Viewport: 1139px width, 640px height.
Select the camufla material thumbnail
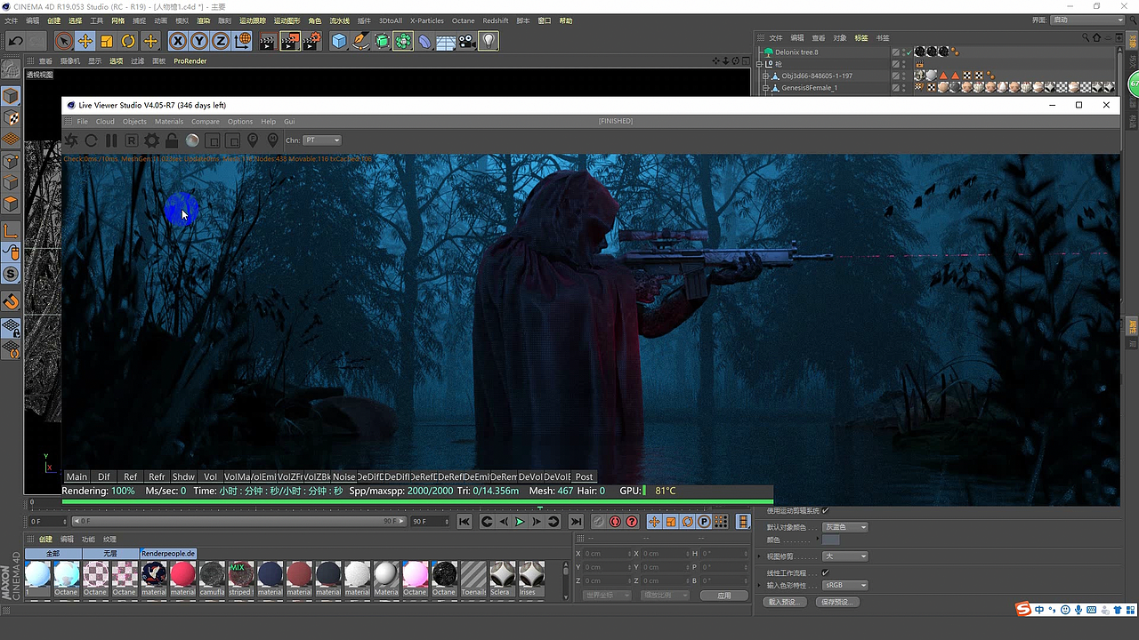click(x=212, y=579)
